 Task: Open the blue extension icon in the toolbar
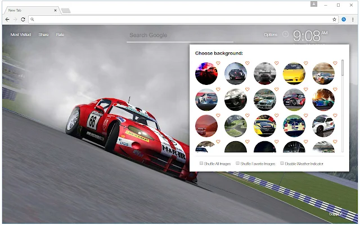pyautogui.click(x=344, y=20)
